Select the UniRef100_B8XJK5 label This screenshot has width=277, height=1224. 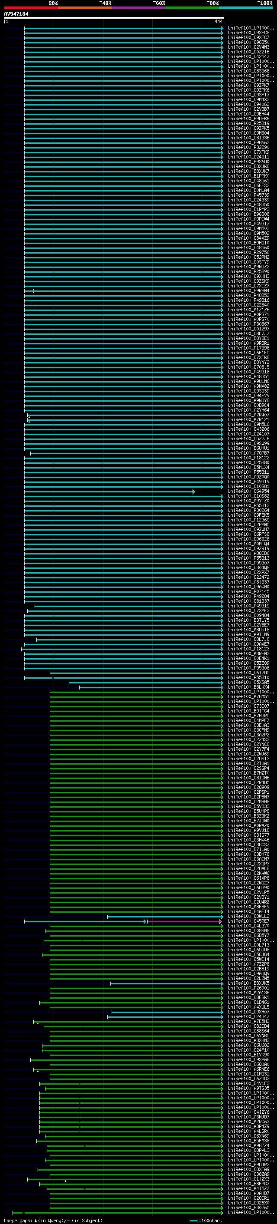pos(248,983)
